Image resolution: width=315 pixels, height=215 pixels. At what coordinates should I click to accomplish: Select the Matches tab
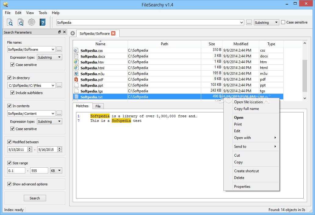pyautogui.click(x=82, y=106)
